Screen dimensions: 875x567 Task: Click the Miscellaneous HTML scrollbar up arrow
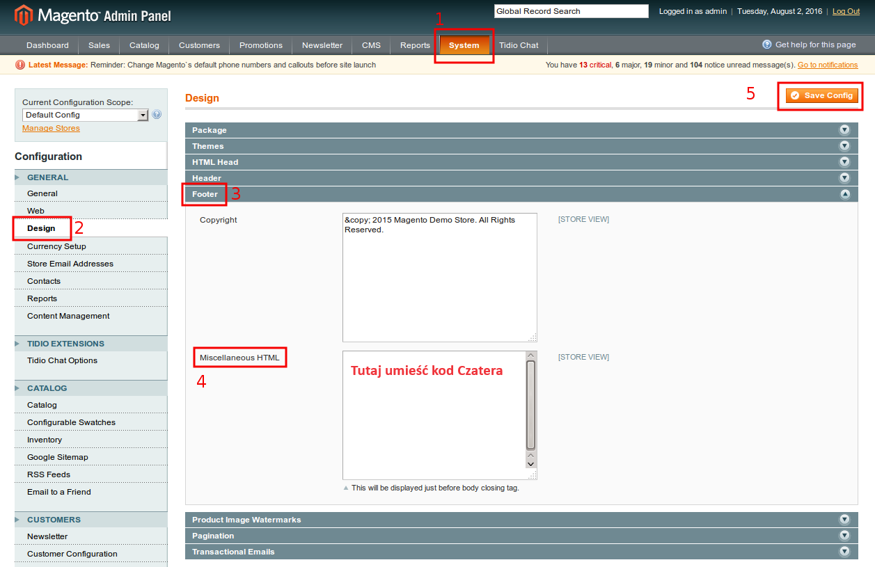tap(531, 356)
